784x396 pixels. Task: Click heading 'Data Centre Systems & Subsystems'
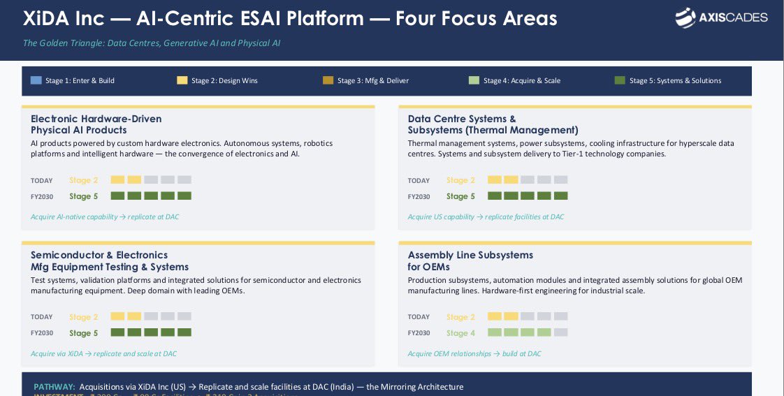click(x=493, y=124)
